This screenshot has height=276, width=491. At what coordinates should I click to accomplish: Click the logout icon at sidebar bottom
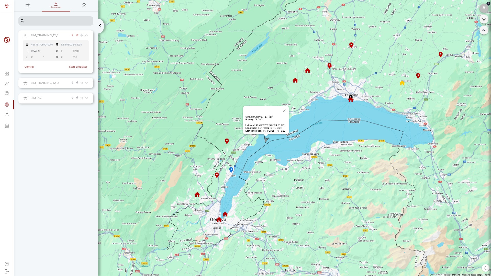pyautogui.click(x=7, y=271)
